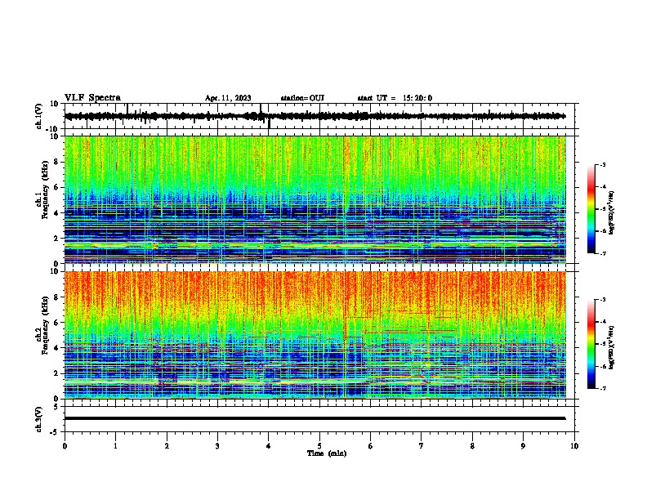Screen dimensions: 647x500
Task: Click the "-7" label on ch.2 colorbar
Action: (601, 389)
